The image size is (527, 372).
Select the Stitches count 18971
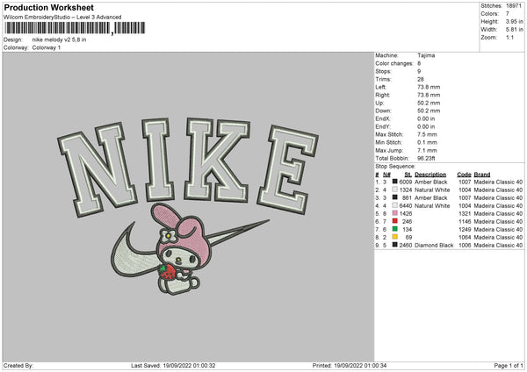pos(514,6)
